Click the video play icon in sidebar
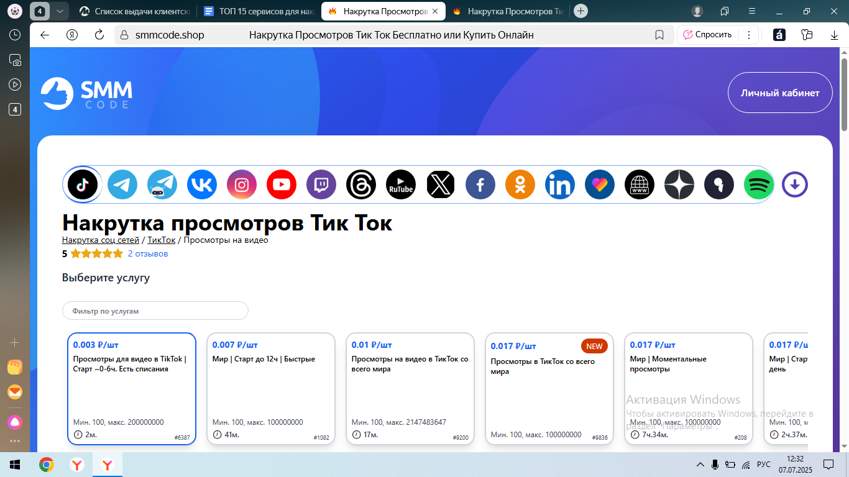This screenshot has height=477, width=849. [15, 84]
